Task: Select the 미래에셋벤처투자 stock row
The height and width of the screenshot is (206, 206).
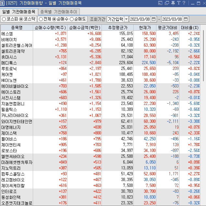Action: click(x=101, y=162)
